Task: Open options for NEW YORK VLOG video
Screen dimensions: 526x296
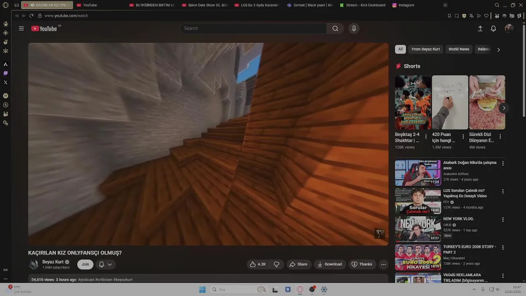Action: pyautogui.click(x=503, y=220)
